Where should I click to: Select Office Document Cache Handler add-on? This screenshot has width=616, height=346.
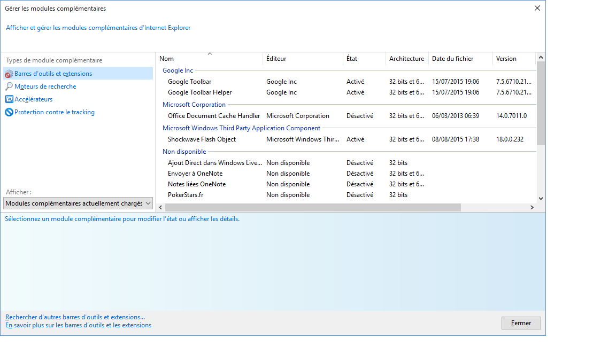[x=347, y=116]
